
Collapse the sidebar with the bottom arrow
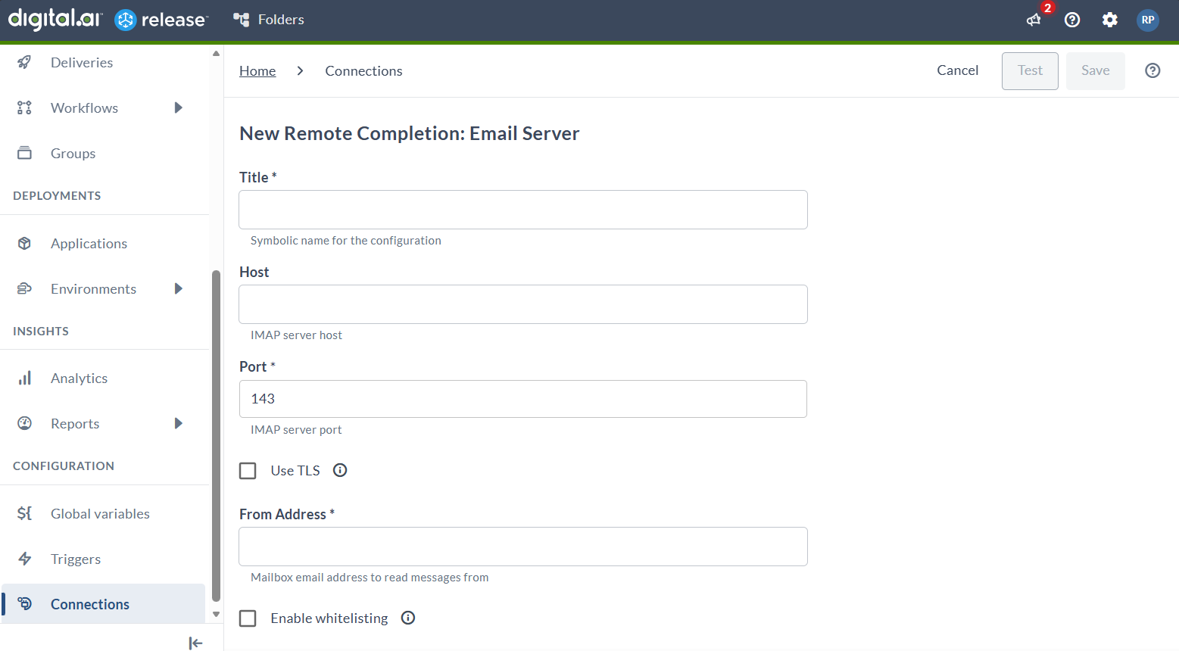pyautogui.click(x=195, y=643)
